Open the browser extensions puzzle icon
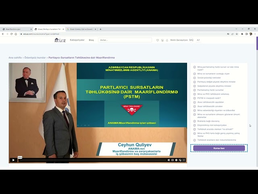The height and width of the screenshot is (194, 258). (x=242, y=34)
